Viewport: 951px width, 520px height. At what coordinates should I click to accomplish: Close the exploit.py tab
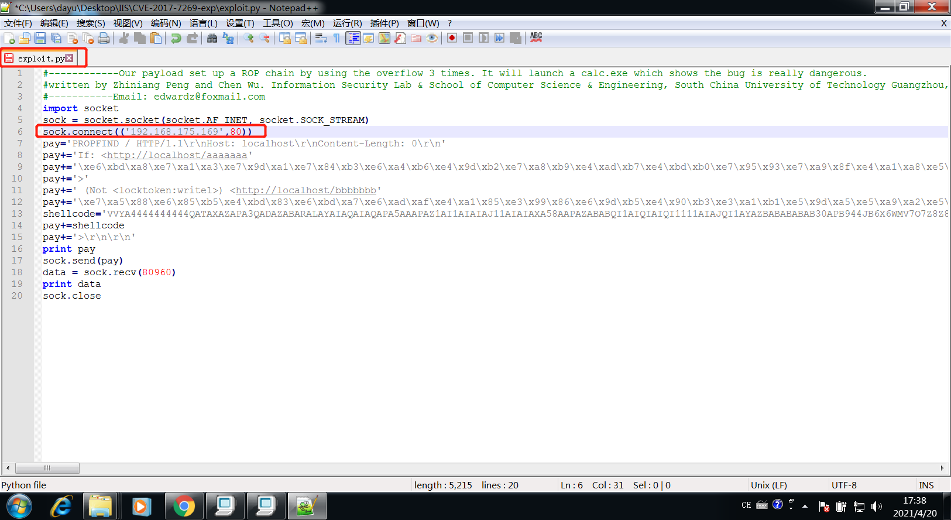point(70,58)
